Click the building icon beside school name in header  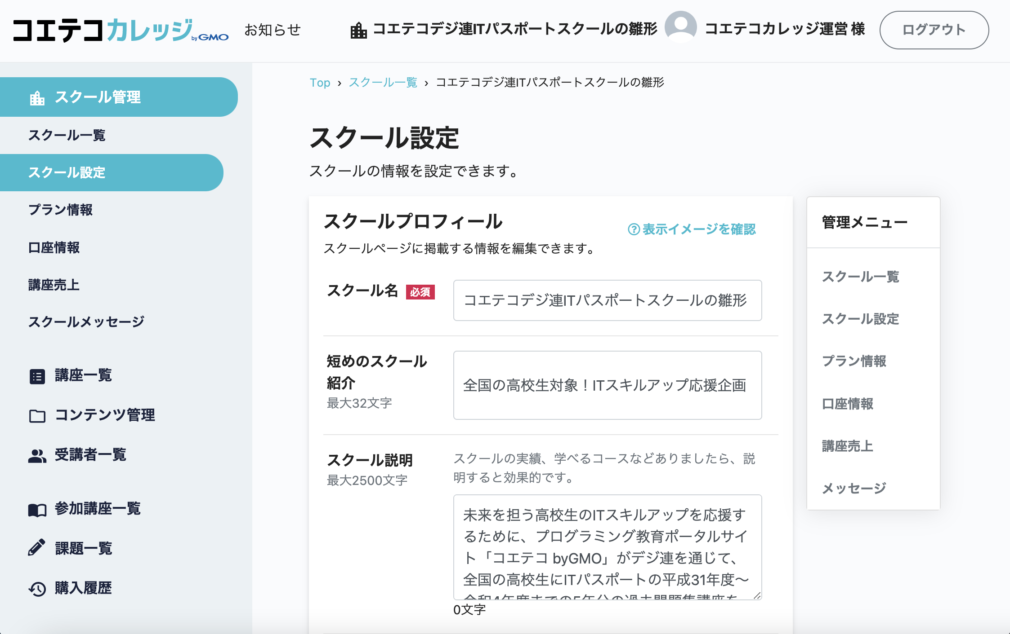358,30
